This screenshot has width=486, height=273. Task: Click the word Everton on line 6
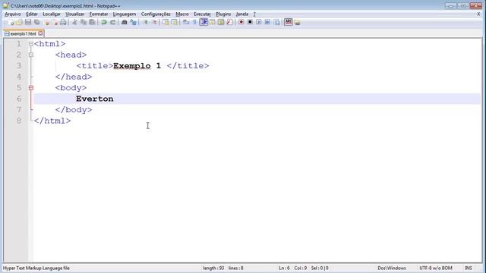pos(94,99)
